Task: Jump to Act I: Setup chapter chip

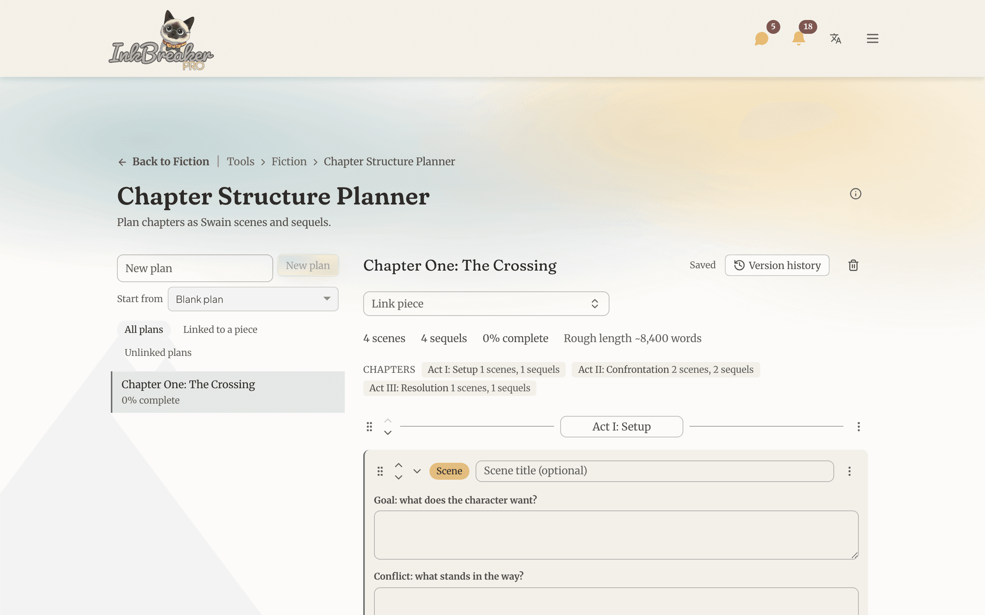Action: (x=493, y=369)
